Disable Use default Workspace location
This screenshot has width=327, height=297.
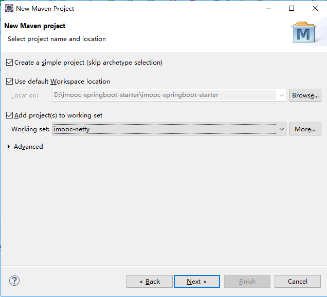click(x=9, y=81)
